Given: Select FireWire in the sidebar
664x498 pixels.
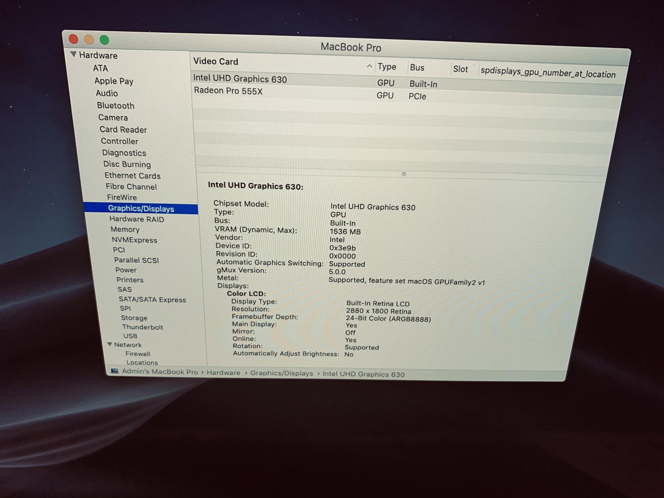Looking at the screenshot, I should (122, 197).
